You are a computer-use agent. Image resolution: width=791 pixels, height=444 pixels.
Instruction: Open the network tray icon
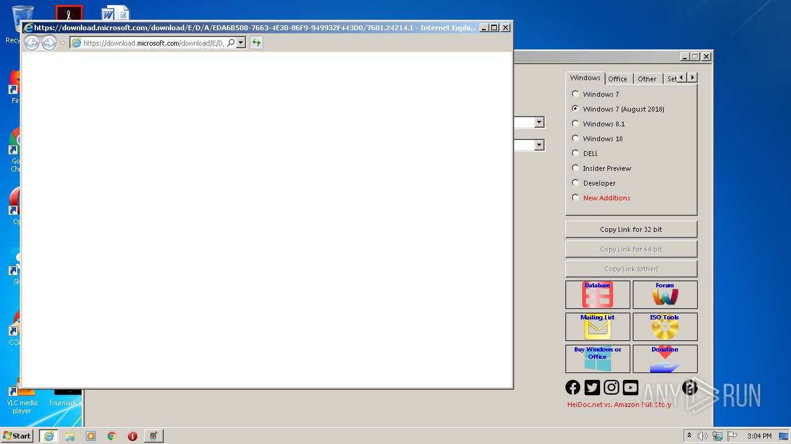point(717,436)
